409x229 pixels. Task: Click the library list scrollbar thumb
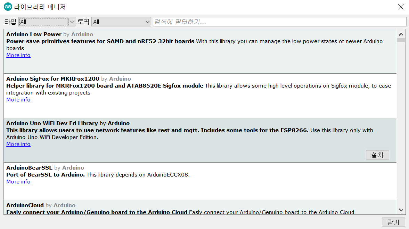coord(401,40)
